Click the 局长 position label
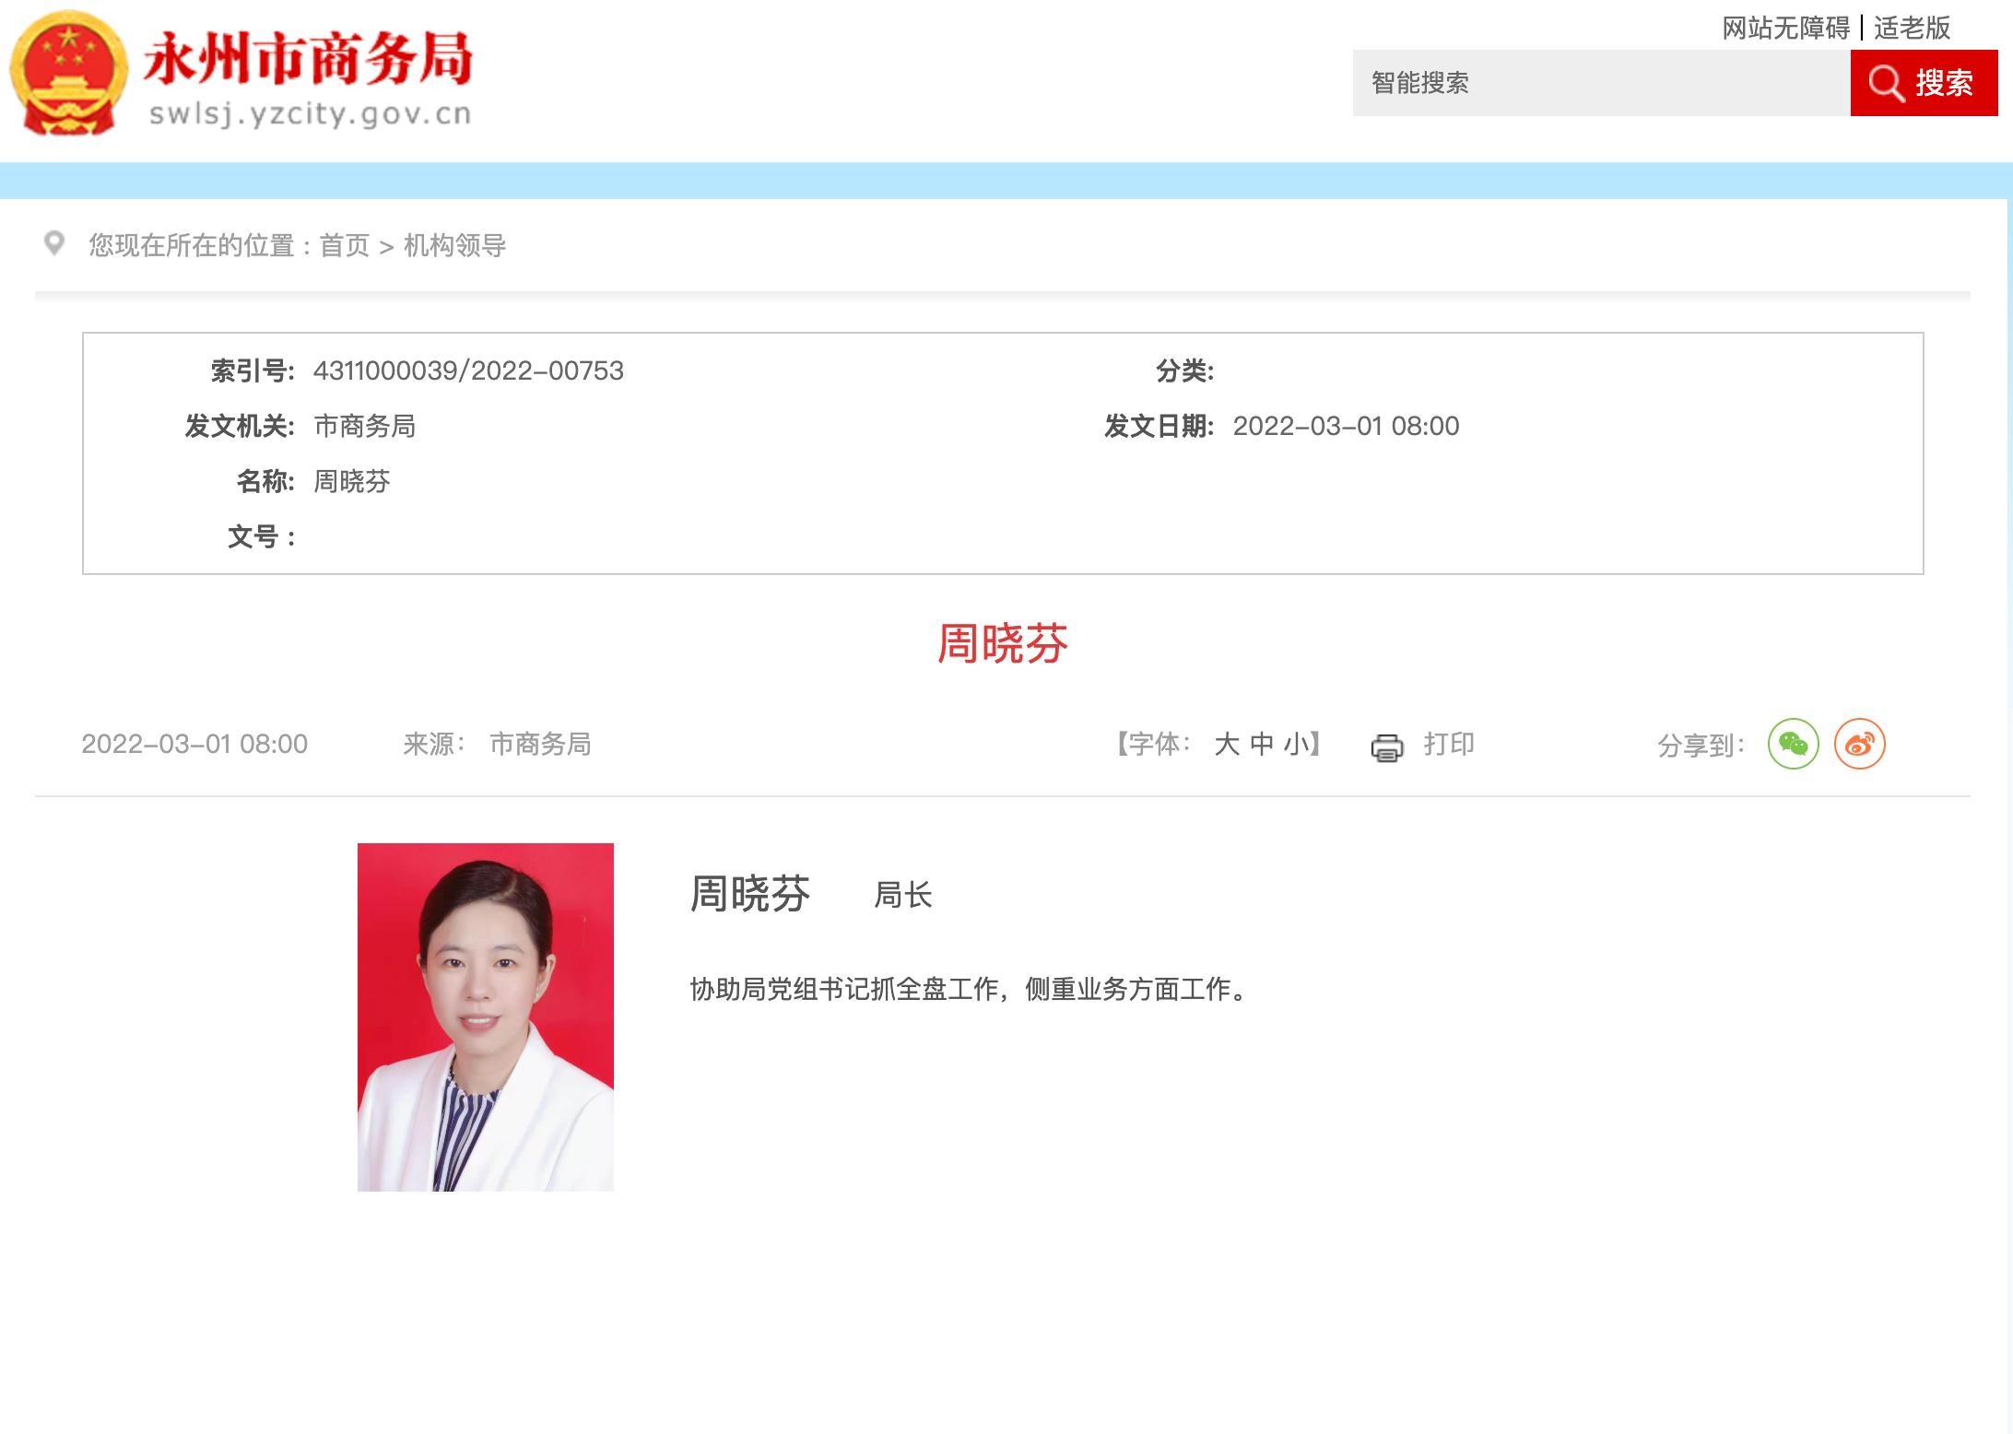 coord(903,895)
